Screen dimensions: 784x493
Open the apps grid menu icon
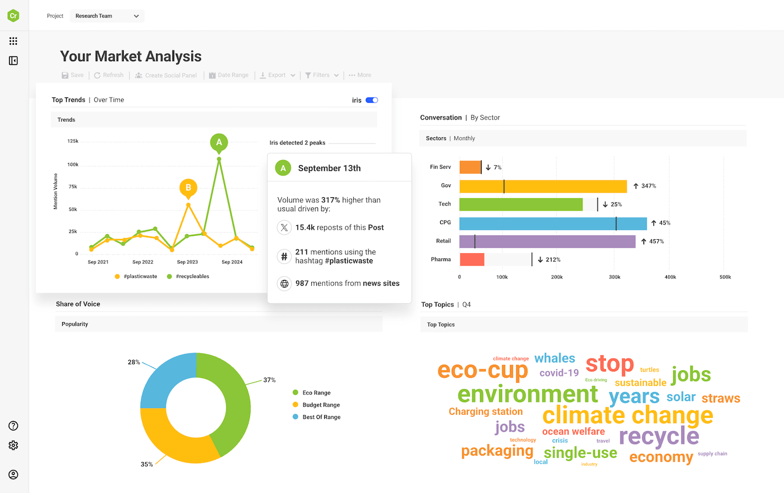click(x=13, y=41)
